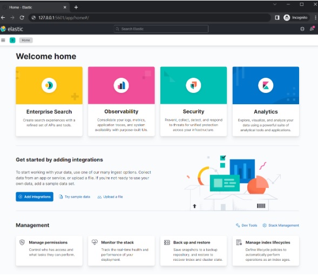The height and width of the screenshot is (277, 318).
Task: Go forward in browser history
Action: (x=12, y=18)
